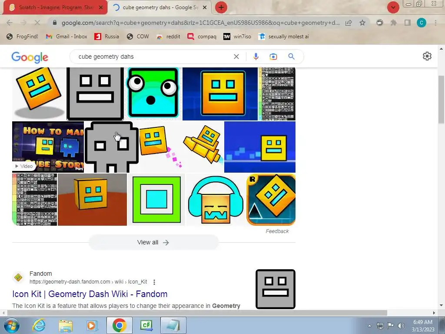Click the Feedback link

[x=277, y=231]
